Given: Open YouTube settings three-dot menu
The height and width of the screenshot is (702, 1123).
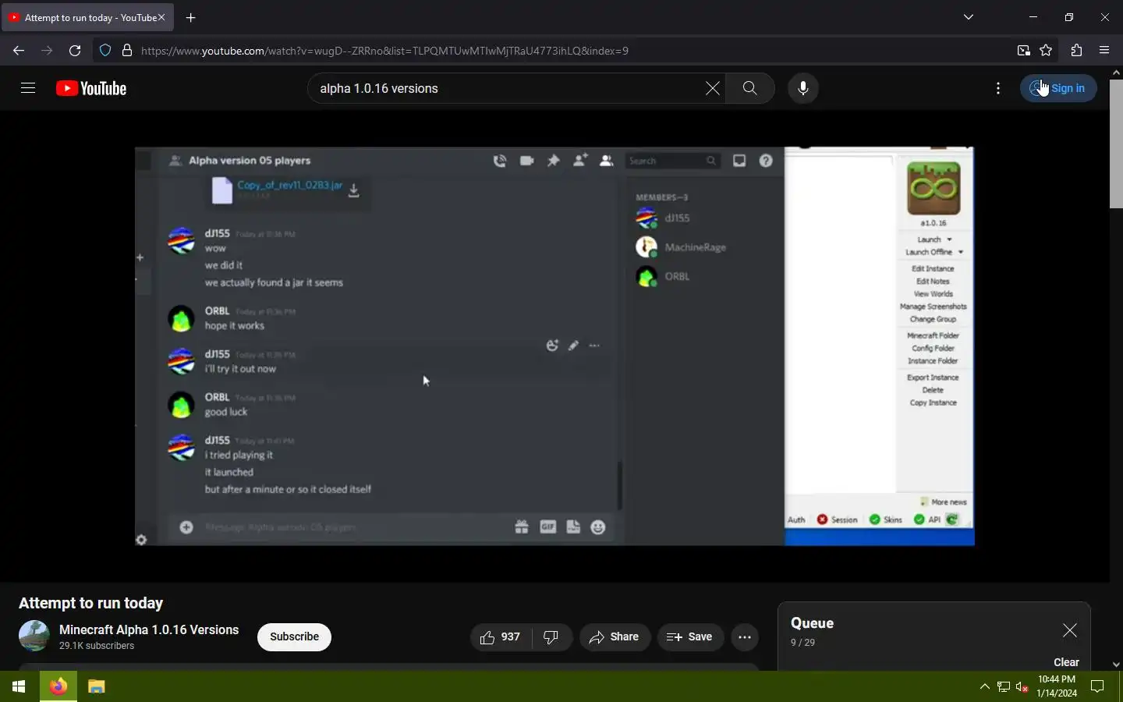Looking at the screenshot, I should [998, 88].
